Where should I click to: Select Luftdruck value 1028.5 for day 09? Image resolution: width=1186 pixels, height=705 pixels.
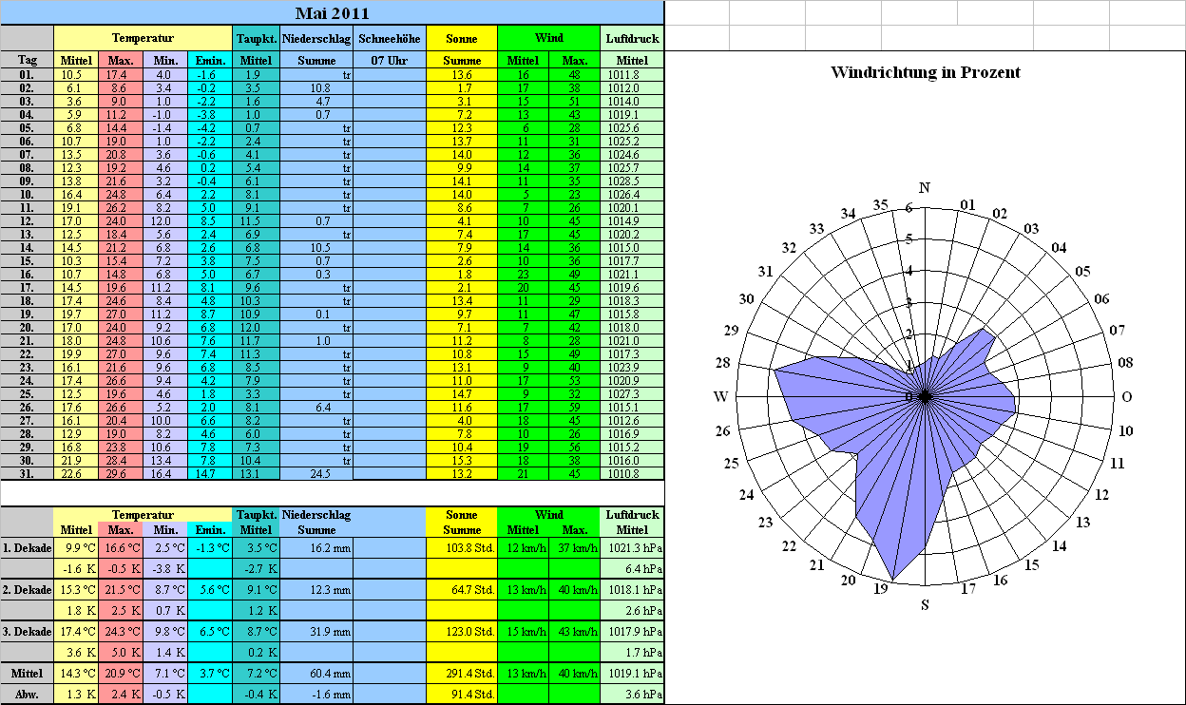coord(632,181)
